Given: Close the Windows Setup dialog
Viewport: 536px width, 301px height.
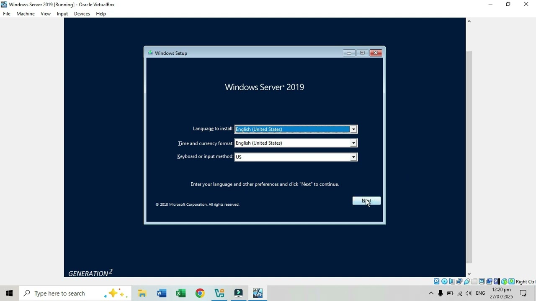Looking at the screenshot, I should [x=376, y=53].
